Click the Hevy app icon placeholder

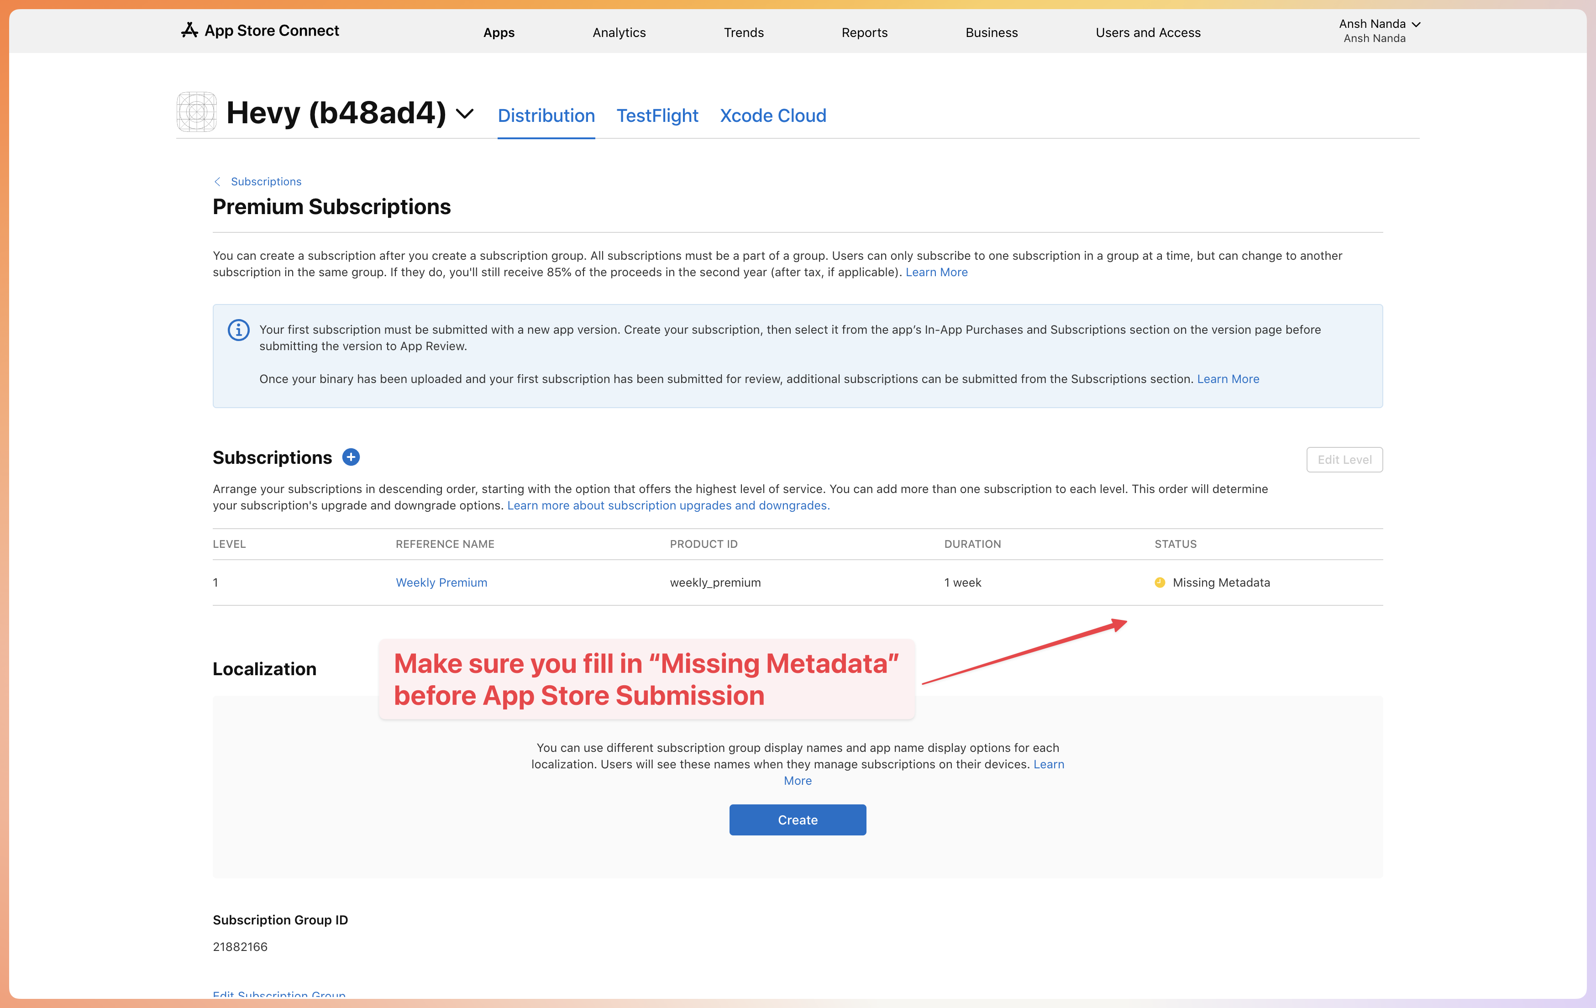coord(195,112)
